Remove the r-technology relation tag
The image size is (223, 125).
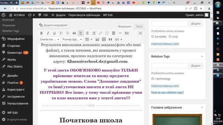pos(153,79)
